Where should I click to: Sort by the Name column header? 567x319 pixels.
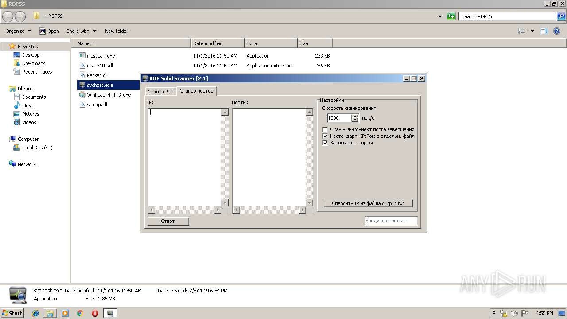pos(131,43)
